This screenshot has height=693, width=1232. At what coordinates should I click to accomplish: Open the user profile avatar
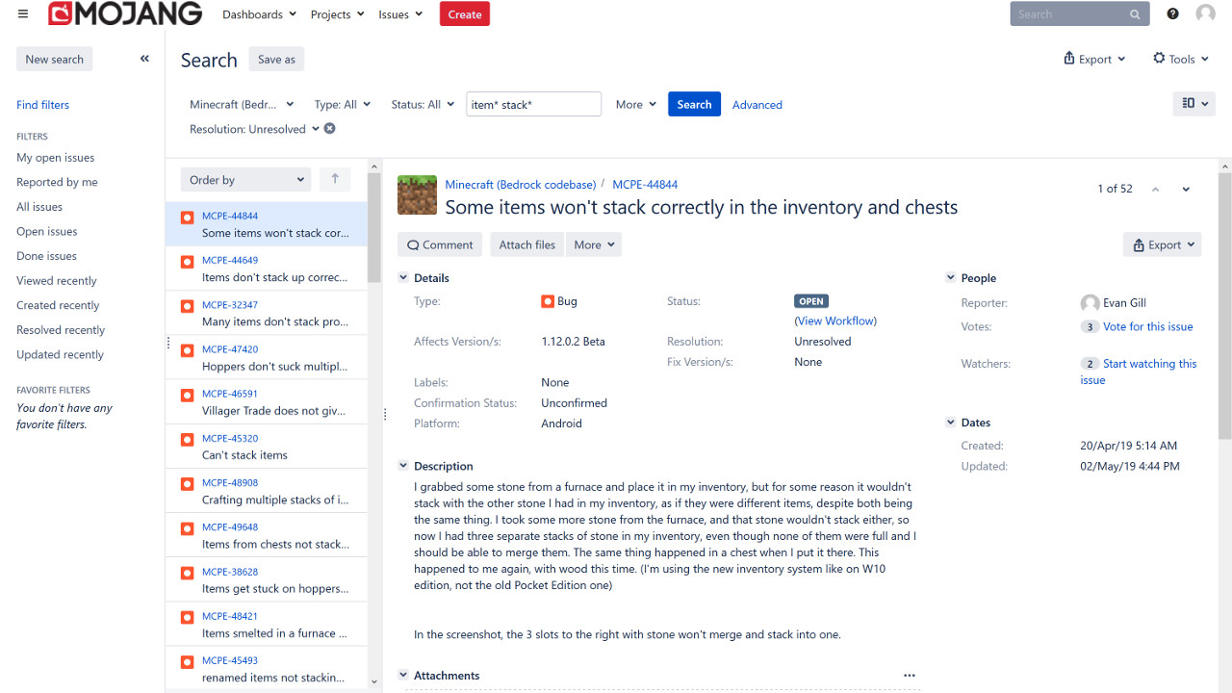click(x=1205, y=14)
